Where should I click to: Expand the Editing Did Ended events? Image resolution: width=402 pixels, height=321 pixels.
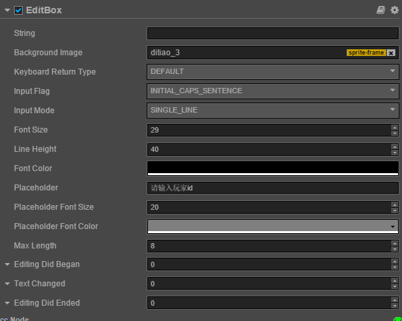[x=7, y=303]
